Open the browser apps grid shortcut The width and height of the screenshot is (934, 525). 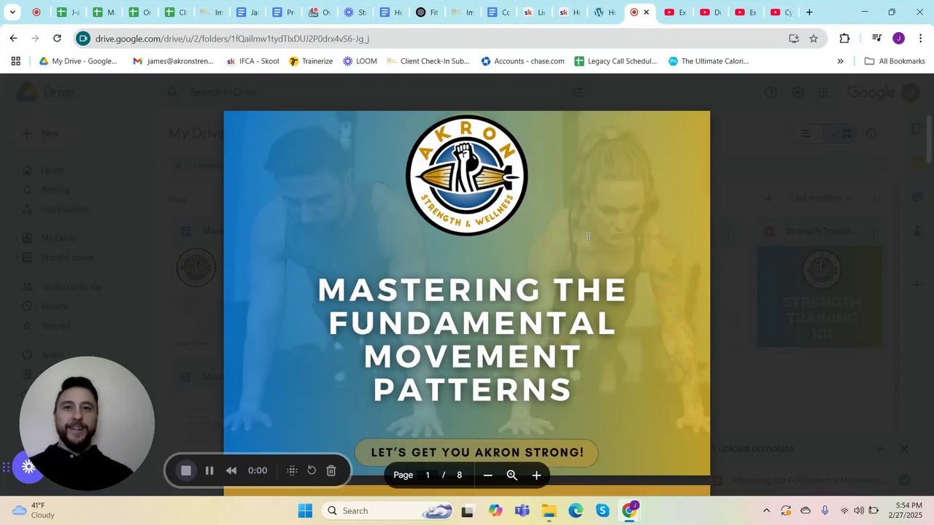15,61
